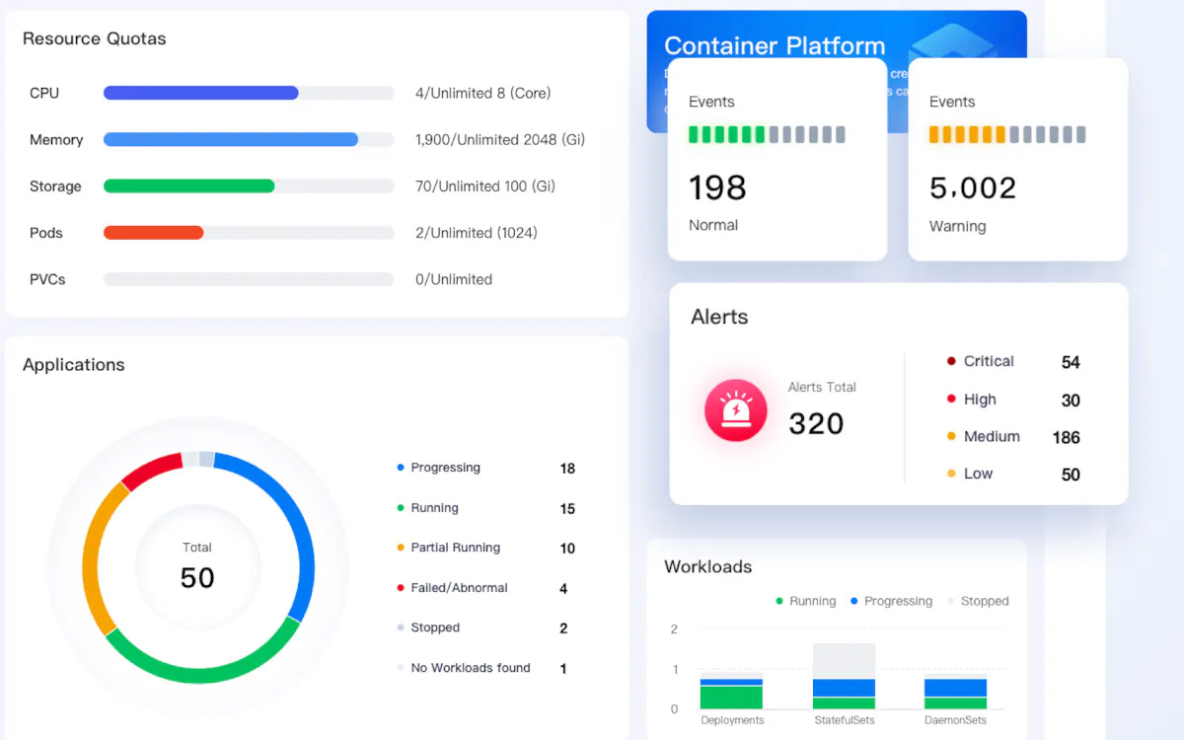The image size is (1184, 740).
Task: Click the dark red Critical alerts dot
Action: 951,361
